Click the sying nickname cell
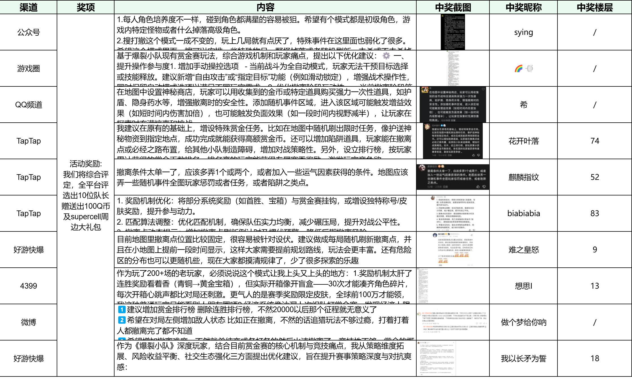The height and width of the screenshot is (379, 632). click(523, 32)
